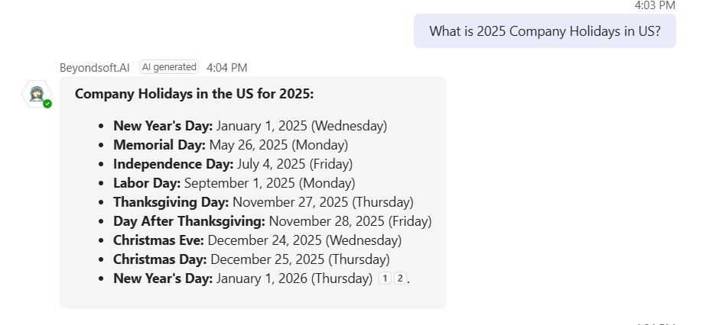Click the 4:03 PM timestamp

(x=655, y=5)
